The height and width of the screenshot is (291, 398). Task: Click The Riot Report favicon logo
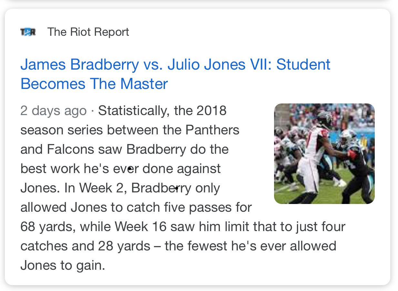pyautogui.click(x=28, y=32)
